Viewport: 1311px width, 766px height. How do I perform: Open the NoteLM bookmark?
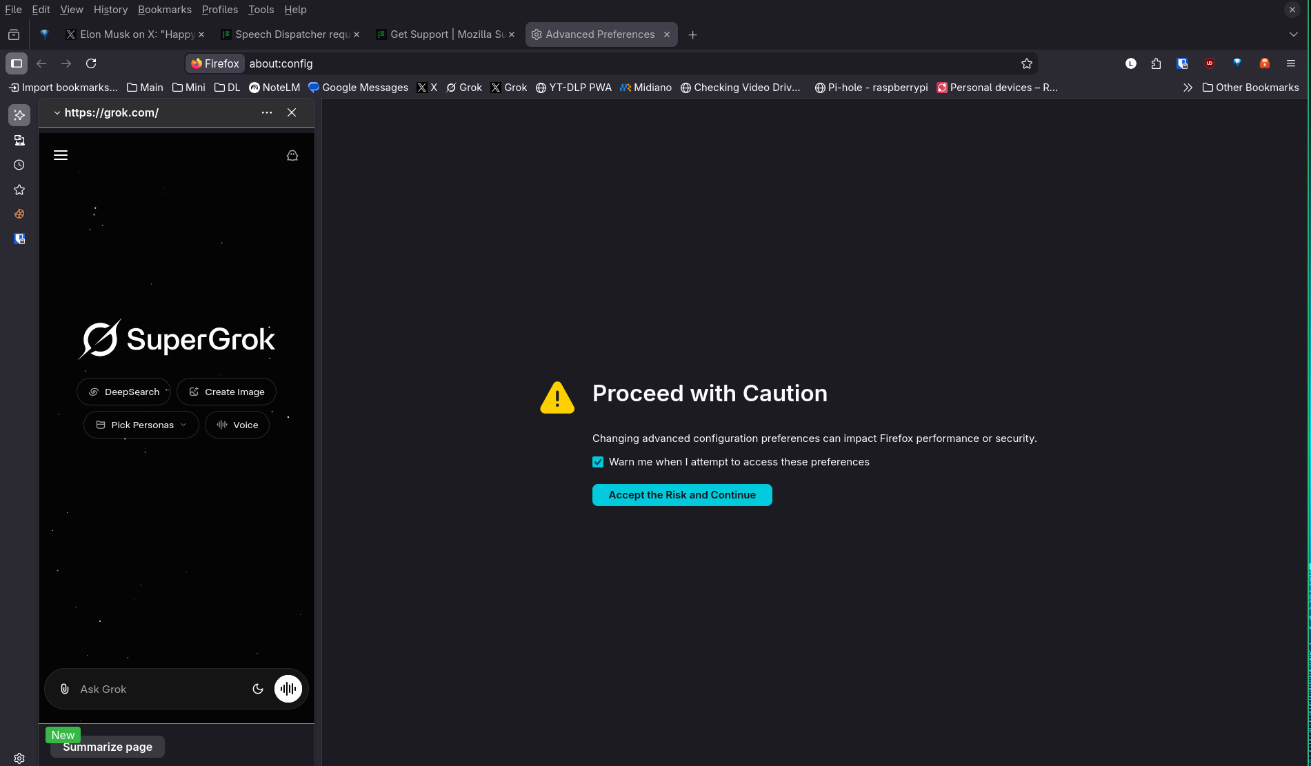coord(274,88)
